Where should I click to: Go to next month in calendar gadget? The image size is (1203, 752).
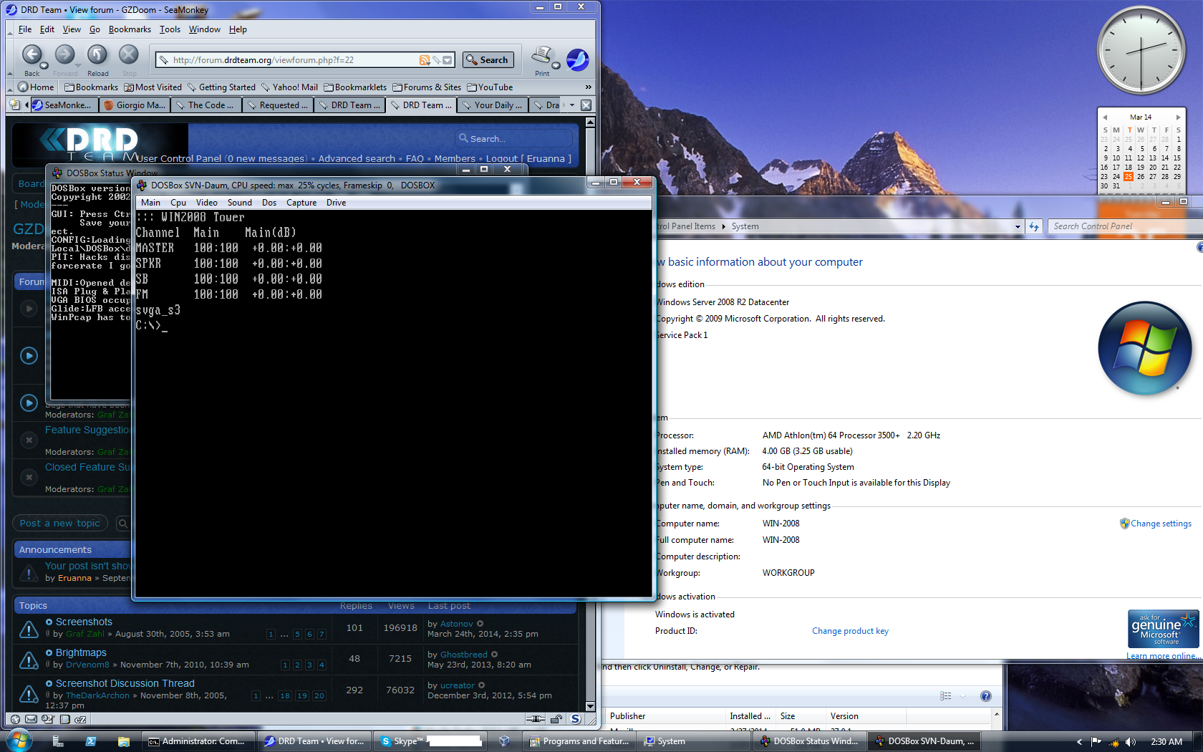(x=1178, y=117)
